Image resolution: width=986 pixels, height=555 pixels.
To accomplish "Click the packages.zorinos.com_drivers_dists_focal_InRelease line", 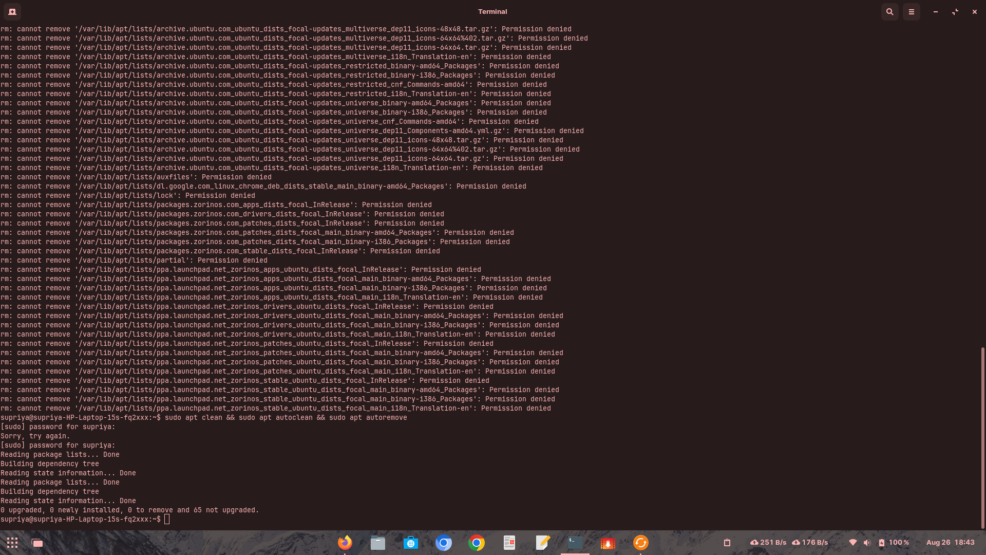I will pos(222,214).
